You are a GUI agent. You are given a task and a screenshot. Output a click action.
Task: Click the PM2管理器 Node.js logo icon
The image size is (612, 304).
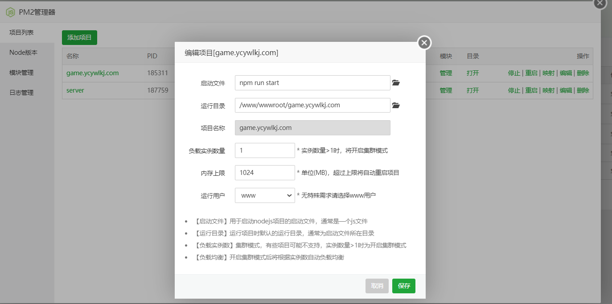pos(10,12)
